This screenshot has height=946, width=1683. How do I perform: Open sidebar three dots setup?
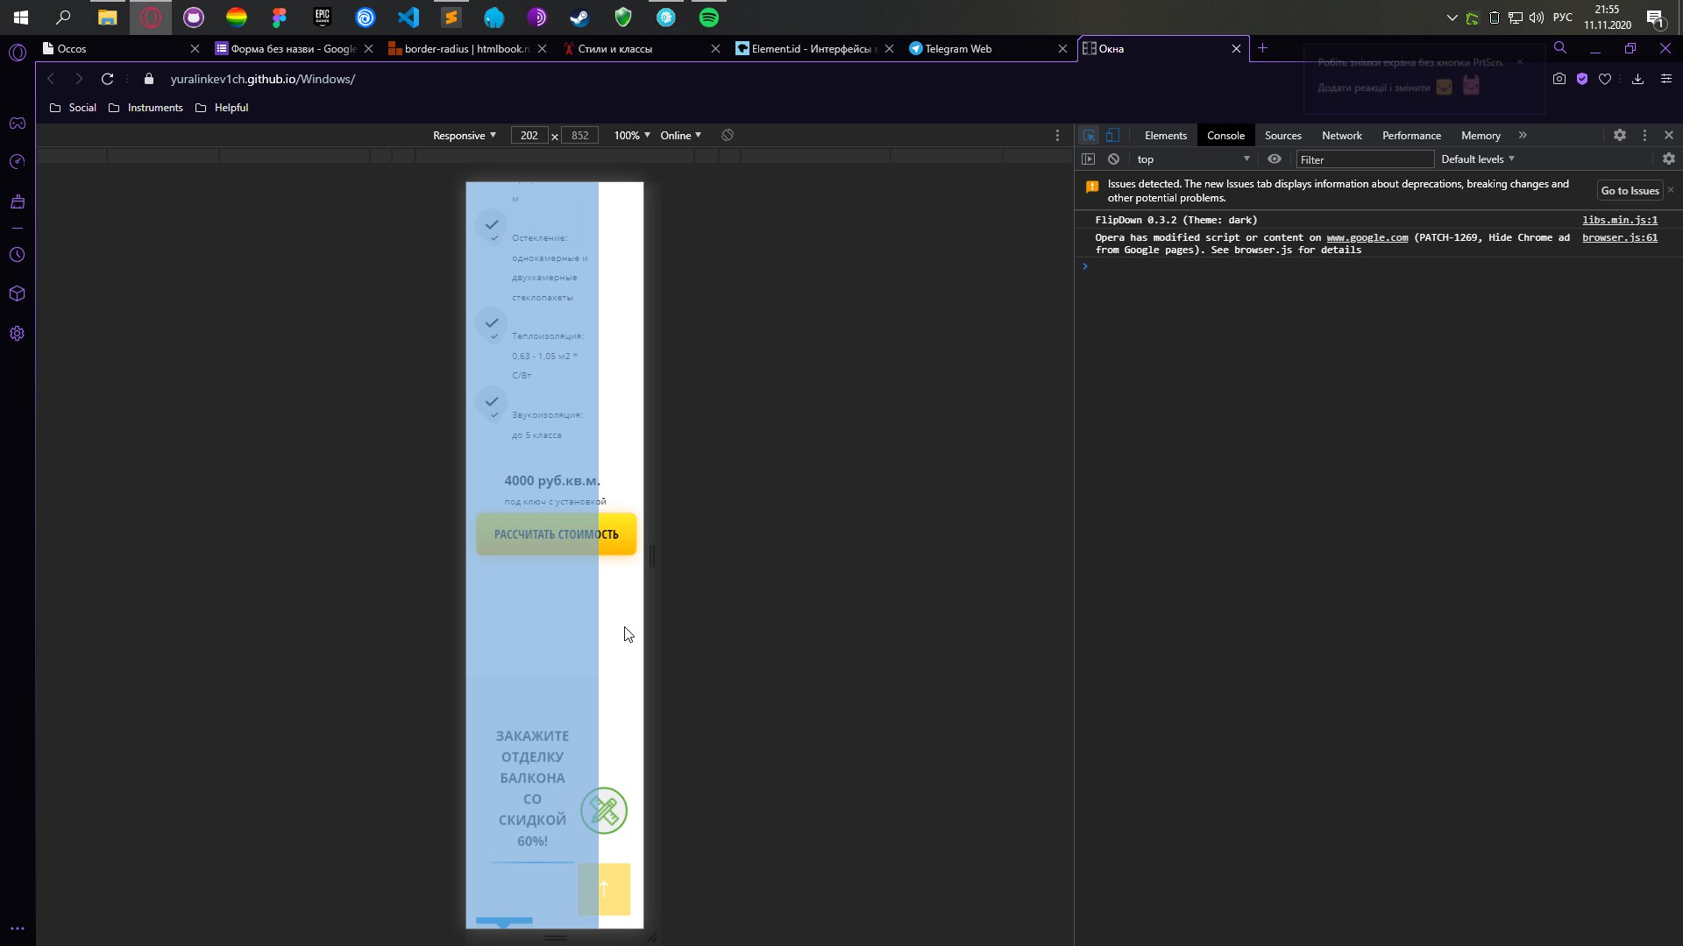[x=18, y=928]
